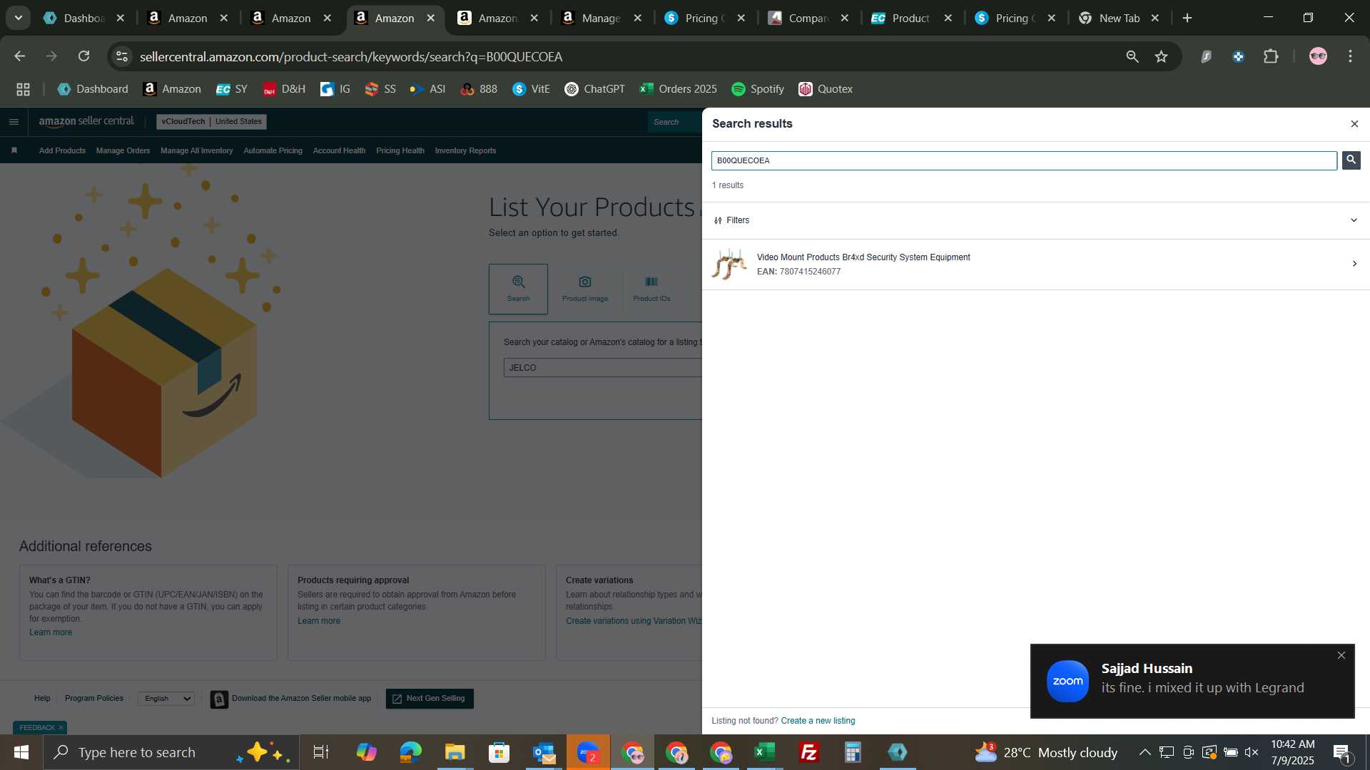Click the JELCO catalog search field
Image resolution: width=1370 pixels, height=770 pixels.
[603, 368]
